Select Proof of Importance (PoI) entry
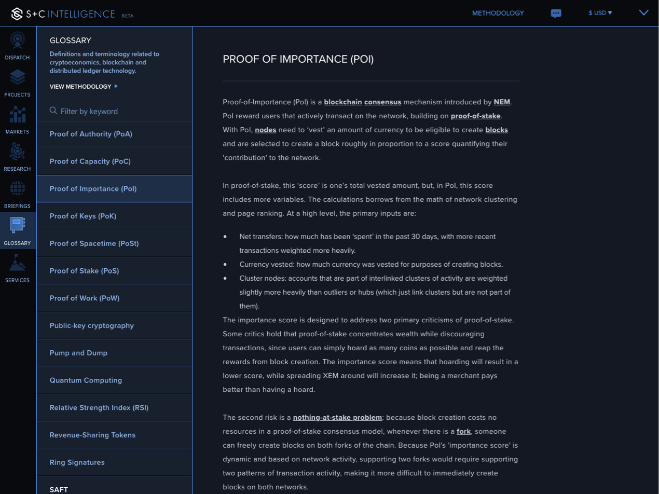This screenshot has width=659, height=494. [x=114, y=189]
